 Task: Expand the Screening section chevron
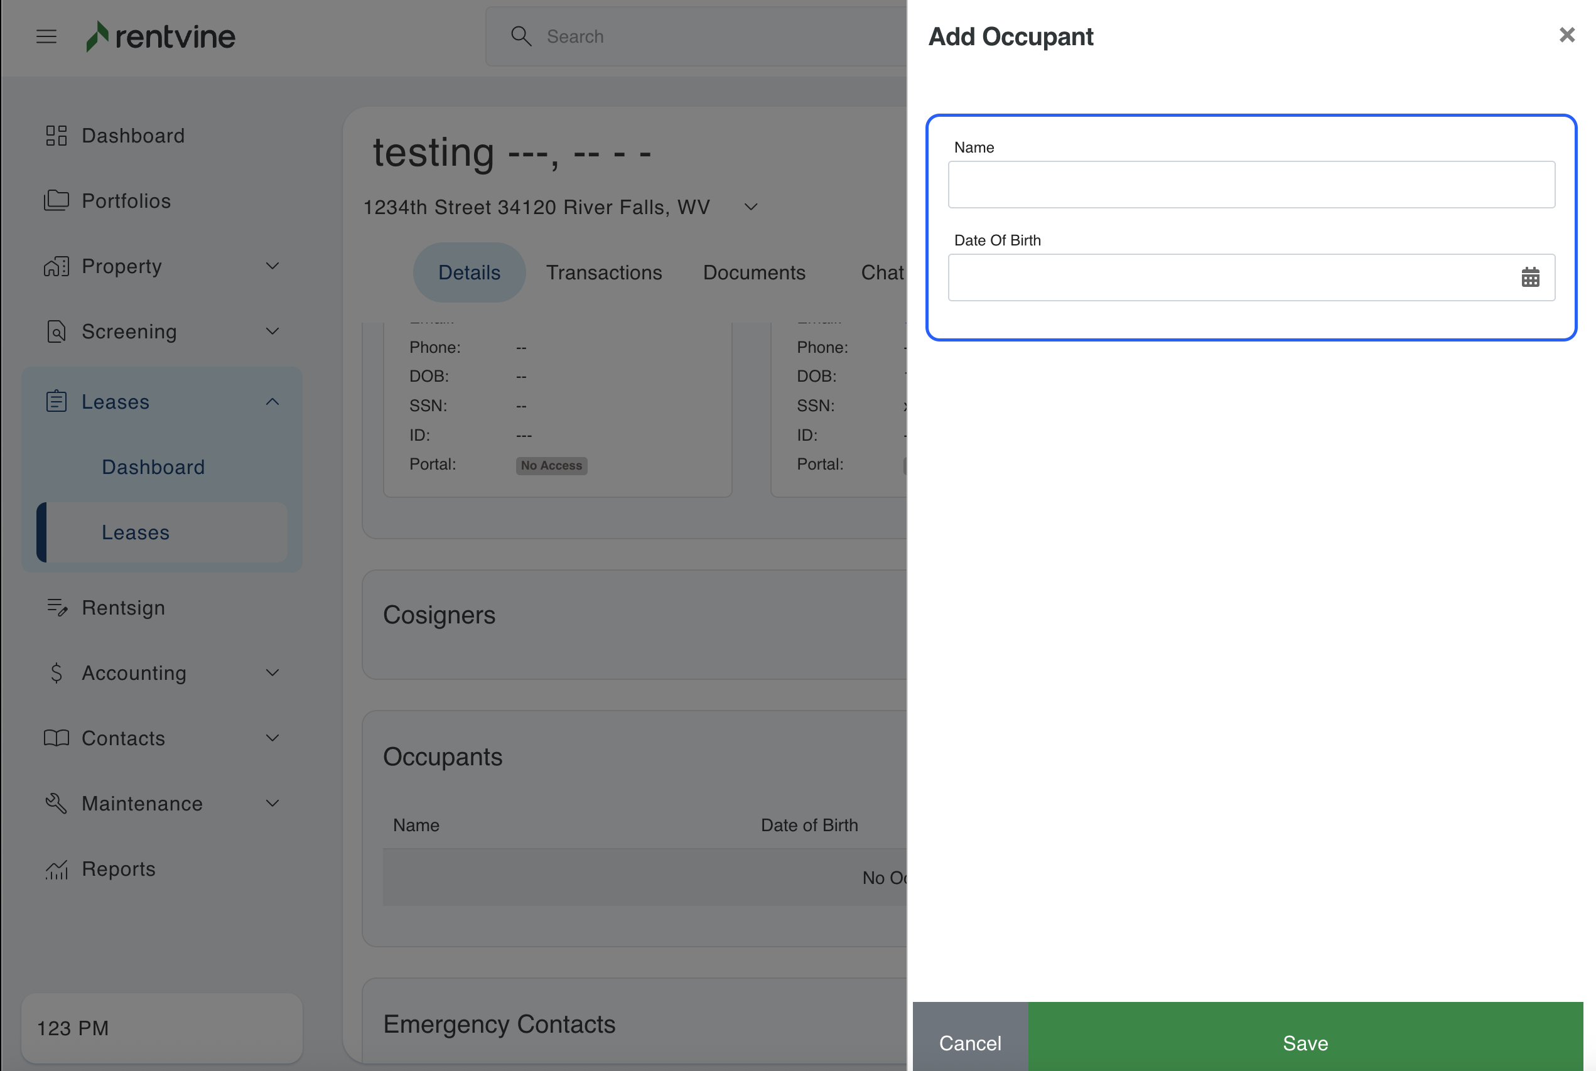[272, 331]
